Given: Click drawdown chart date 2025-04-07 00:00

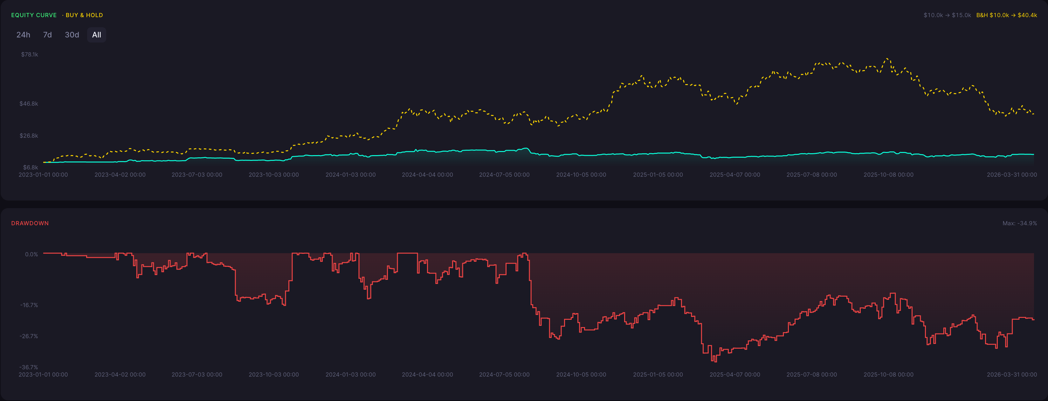Looking at the screenshot, I should [x=735, y=375].
